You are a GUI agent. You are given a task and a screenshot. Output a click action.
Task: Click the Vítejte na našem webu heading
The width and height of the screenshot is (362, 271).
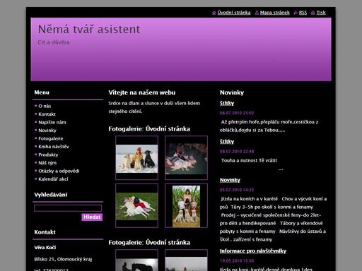(x=142, y=92)
